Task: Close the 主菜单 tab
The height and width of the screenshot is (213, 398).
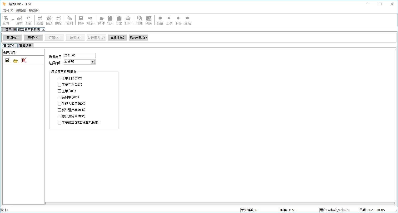Action: (15, 29)
